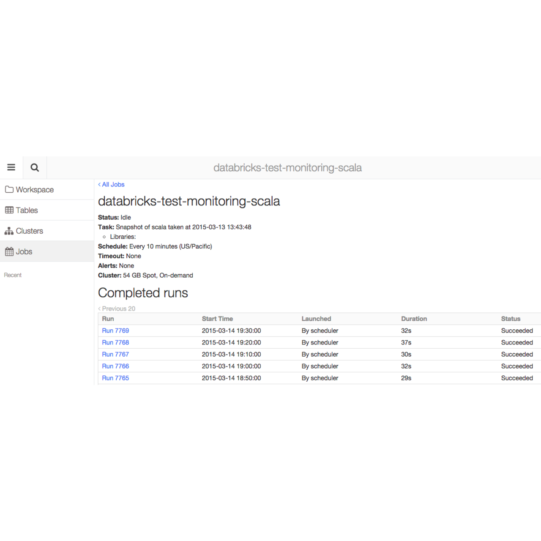The image size is (541, 541).
Task: Open Run 7769 details
Action: pos(115,331)
